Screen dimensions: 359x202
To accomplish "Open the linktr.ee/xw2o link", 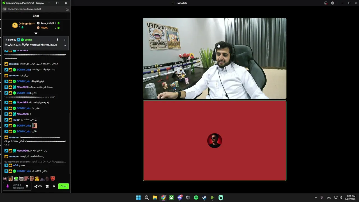I will click(43, 45).
